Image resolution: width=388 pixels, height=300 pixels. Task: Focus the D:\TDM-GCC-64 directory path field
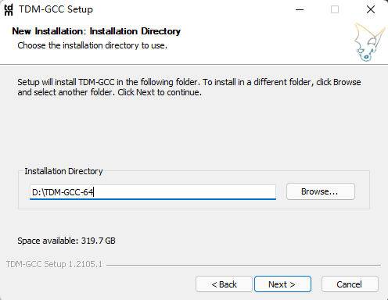click(153, 192)
